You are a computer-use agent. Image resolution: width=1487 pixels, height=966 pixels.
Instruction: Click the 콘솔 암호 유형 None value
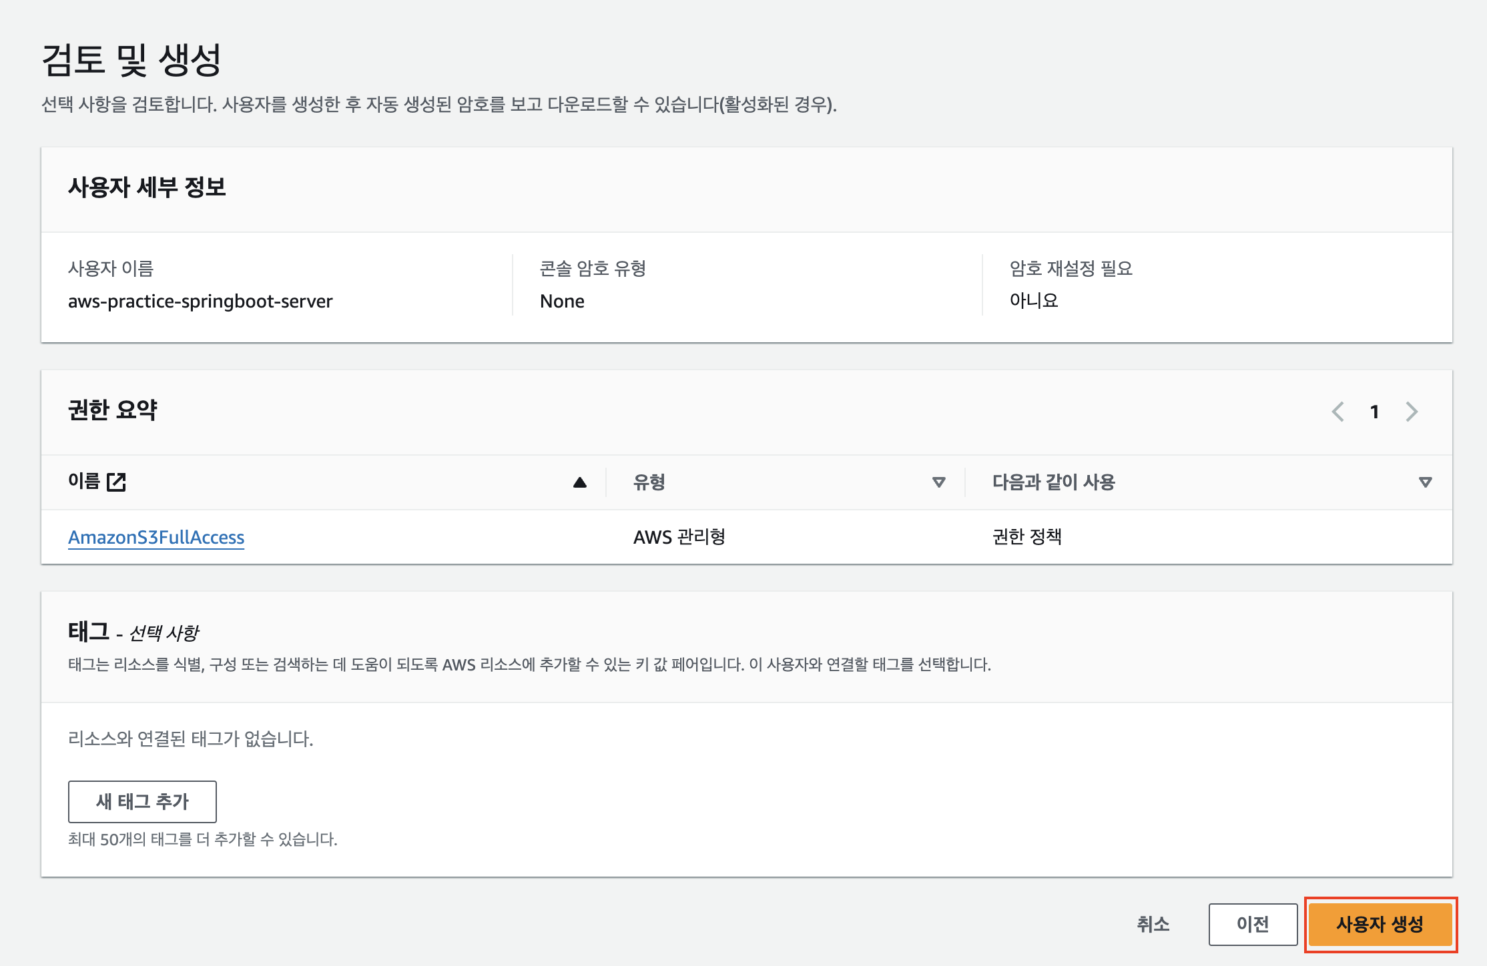(562, 301)
